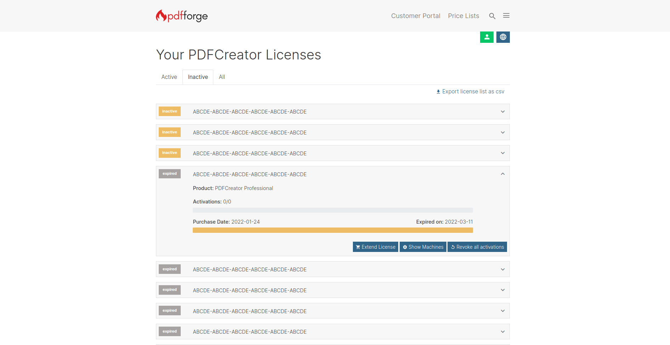The image size is (670, 345).
Task: Click the green user account icon
Action: (x=487, y=37)
